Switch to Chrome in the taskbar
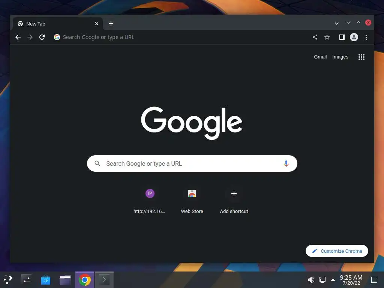Screen dimensions: 384x288 pos(85,280)
